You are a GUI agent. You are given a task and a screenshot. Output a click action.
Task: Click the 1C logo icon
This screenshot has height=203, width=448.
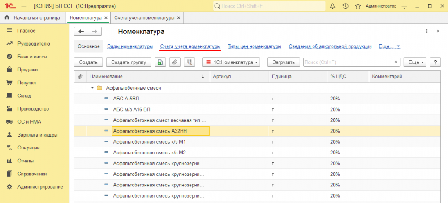[x=12, y=6]
